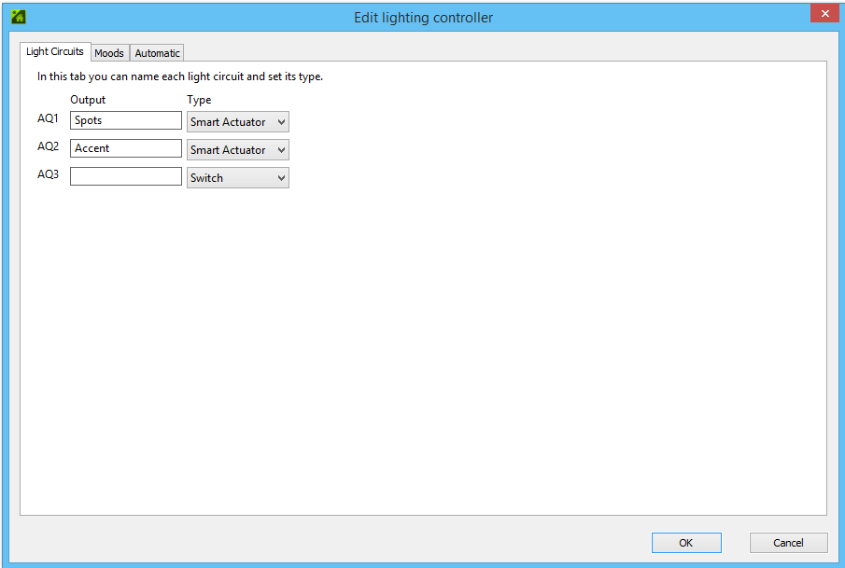
Task: Go to the Automatic tab
Action: point(157,53)
